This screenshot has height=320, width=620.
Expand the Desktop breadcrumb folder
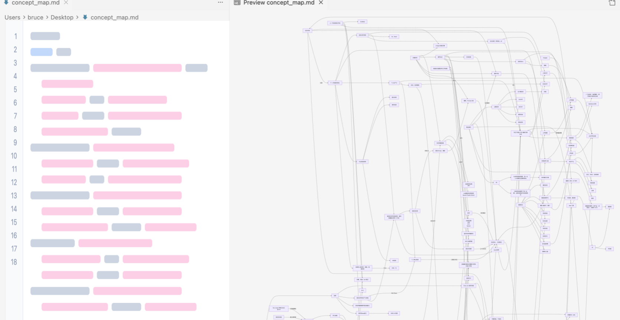click(62, 17)
